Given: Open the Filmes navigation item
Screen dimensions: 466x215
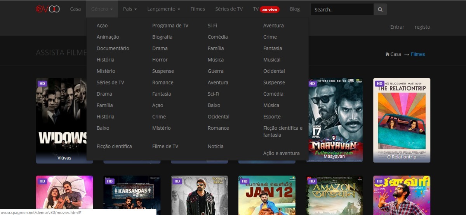Looking at the screenshot, I should [198, 9].
